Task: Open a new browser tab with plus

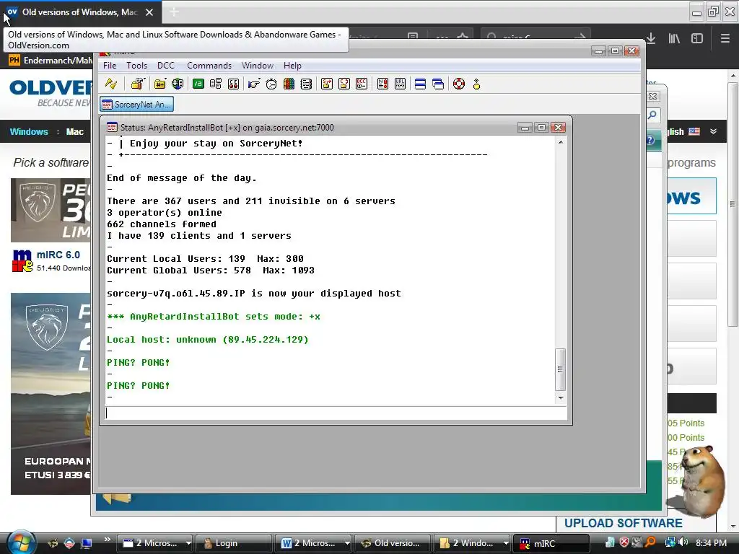Action: click(x=175, y=12)
